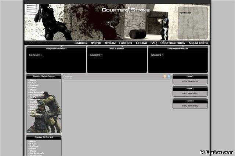This screenshot has height=156, width=235.
Task: Open F.A.Q link under Counter-Strike: Source
Action: [33, 83]
